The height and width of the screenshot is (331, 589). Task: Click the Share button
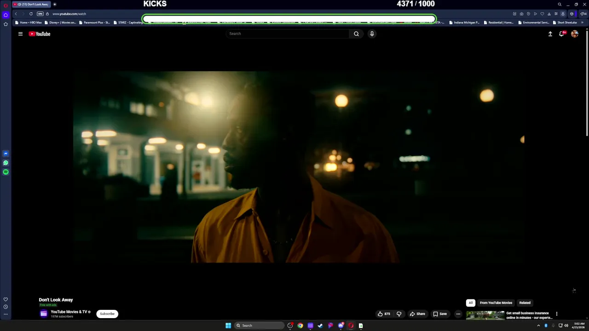[417, 314]
